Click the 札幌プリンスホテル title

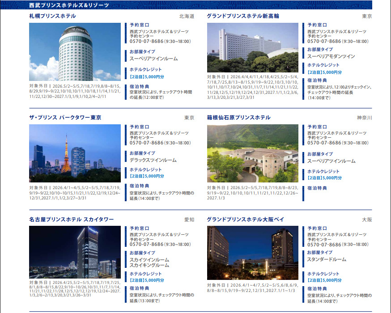click(x=52, y=16)
